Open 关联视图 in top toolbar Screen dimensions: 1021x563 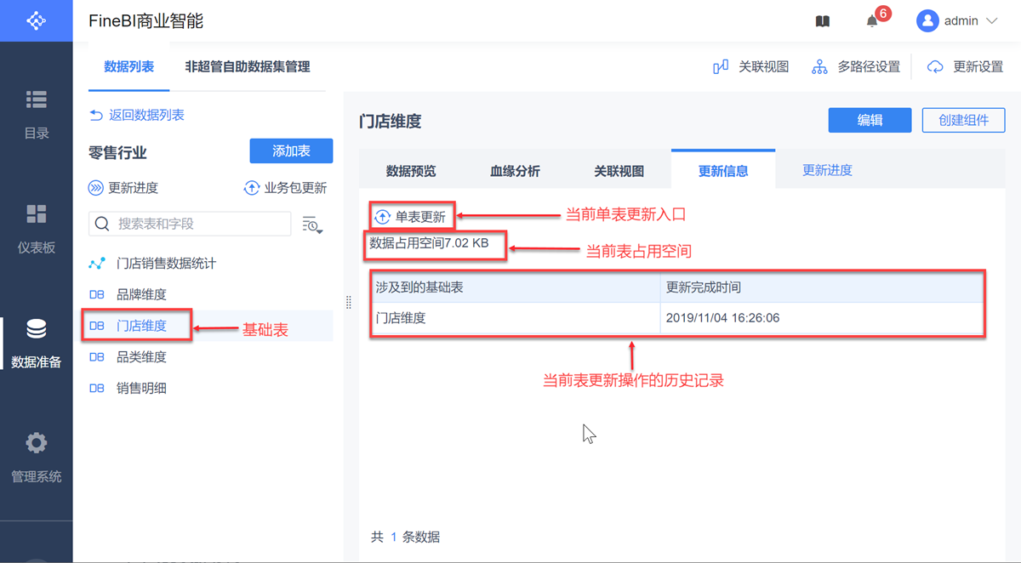[751, 66]
